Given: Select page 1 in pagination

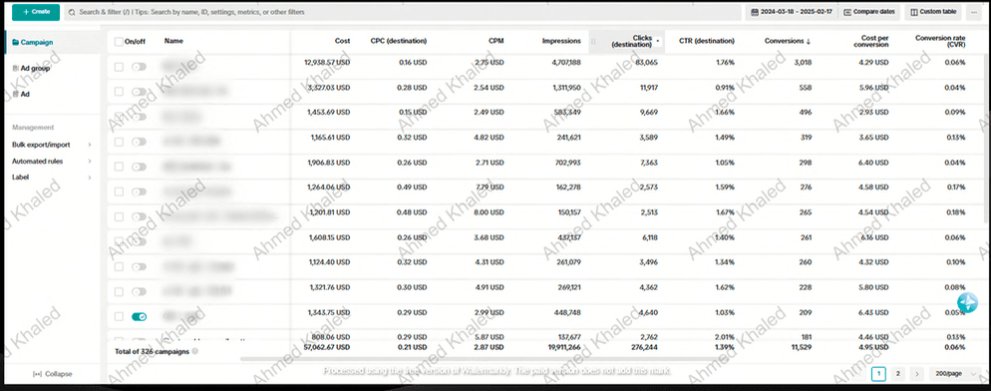Looking at the screenshot, I should [878, 374].
